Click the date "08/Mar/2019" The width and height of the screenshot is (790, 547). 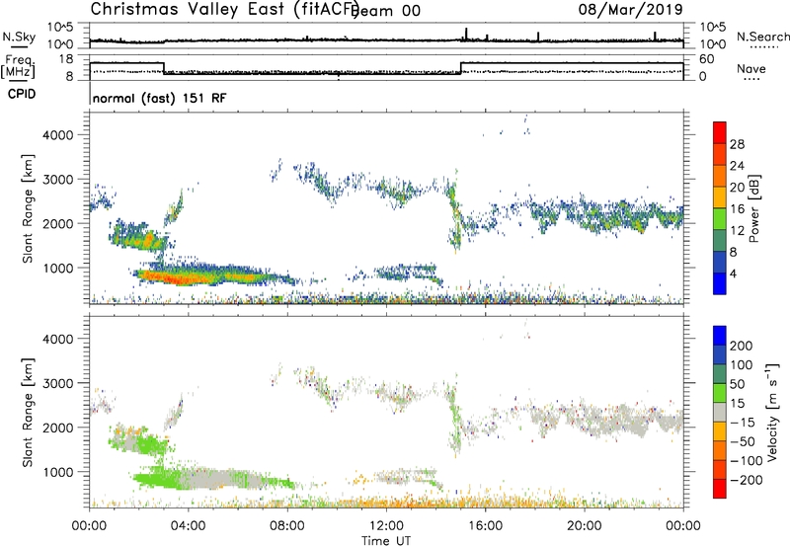(x=630, y=9)
